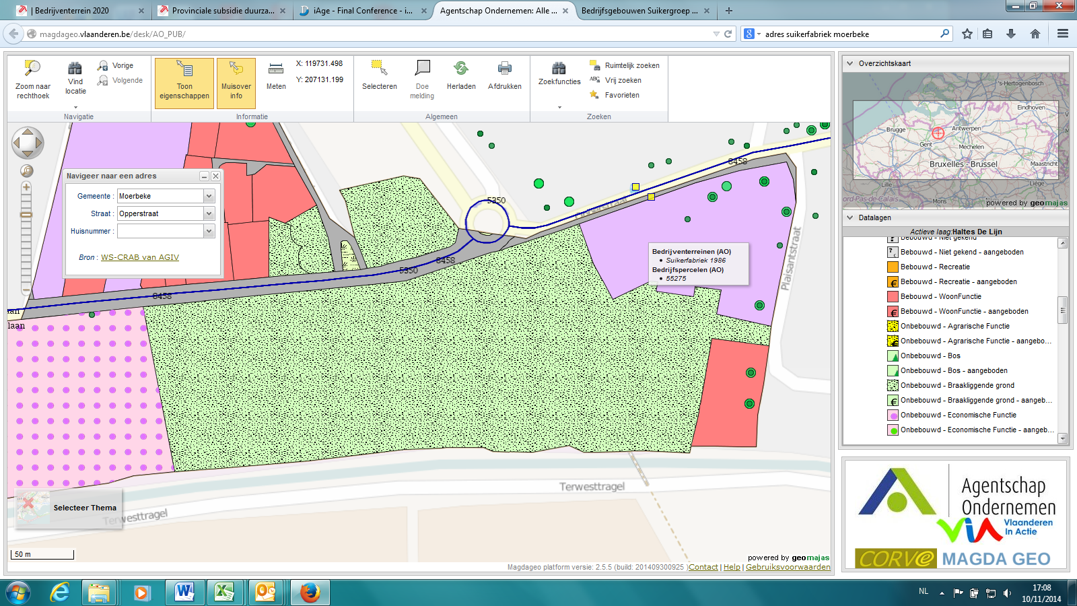
Task: Click the layer list scroll down arrow
Action: click(x=1063, y=438)
